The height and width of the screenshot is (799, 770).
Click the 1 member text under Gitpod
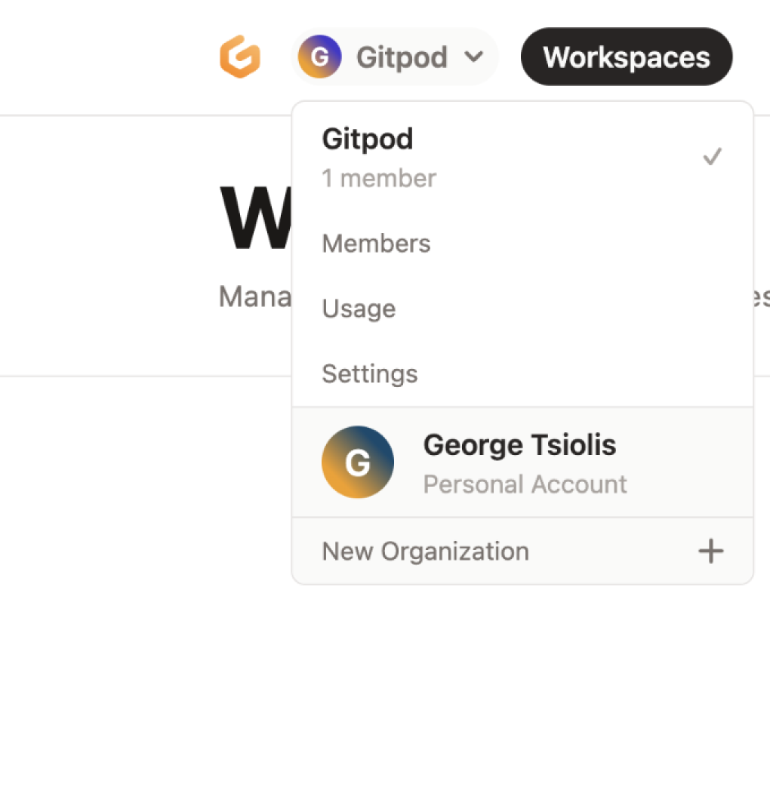coord(379,178)
